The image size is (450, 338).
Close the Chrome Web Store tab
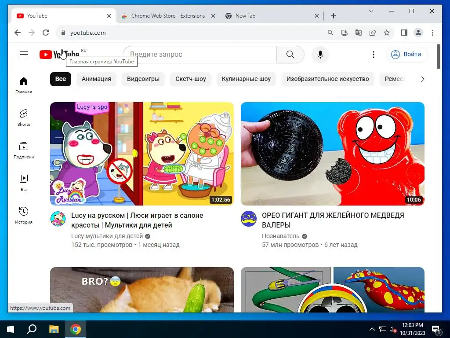[213, 16]
